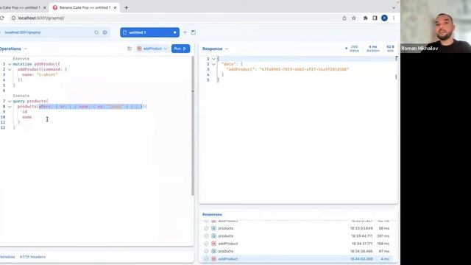The width and height of the screenshot is (471, 265).
Task: Click mutation icon of the 18:34:52 addProduct row
Action: click(213, 258)
